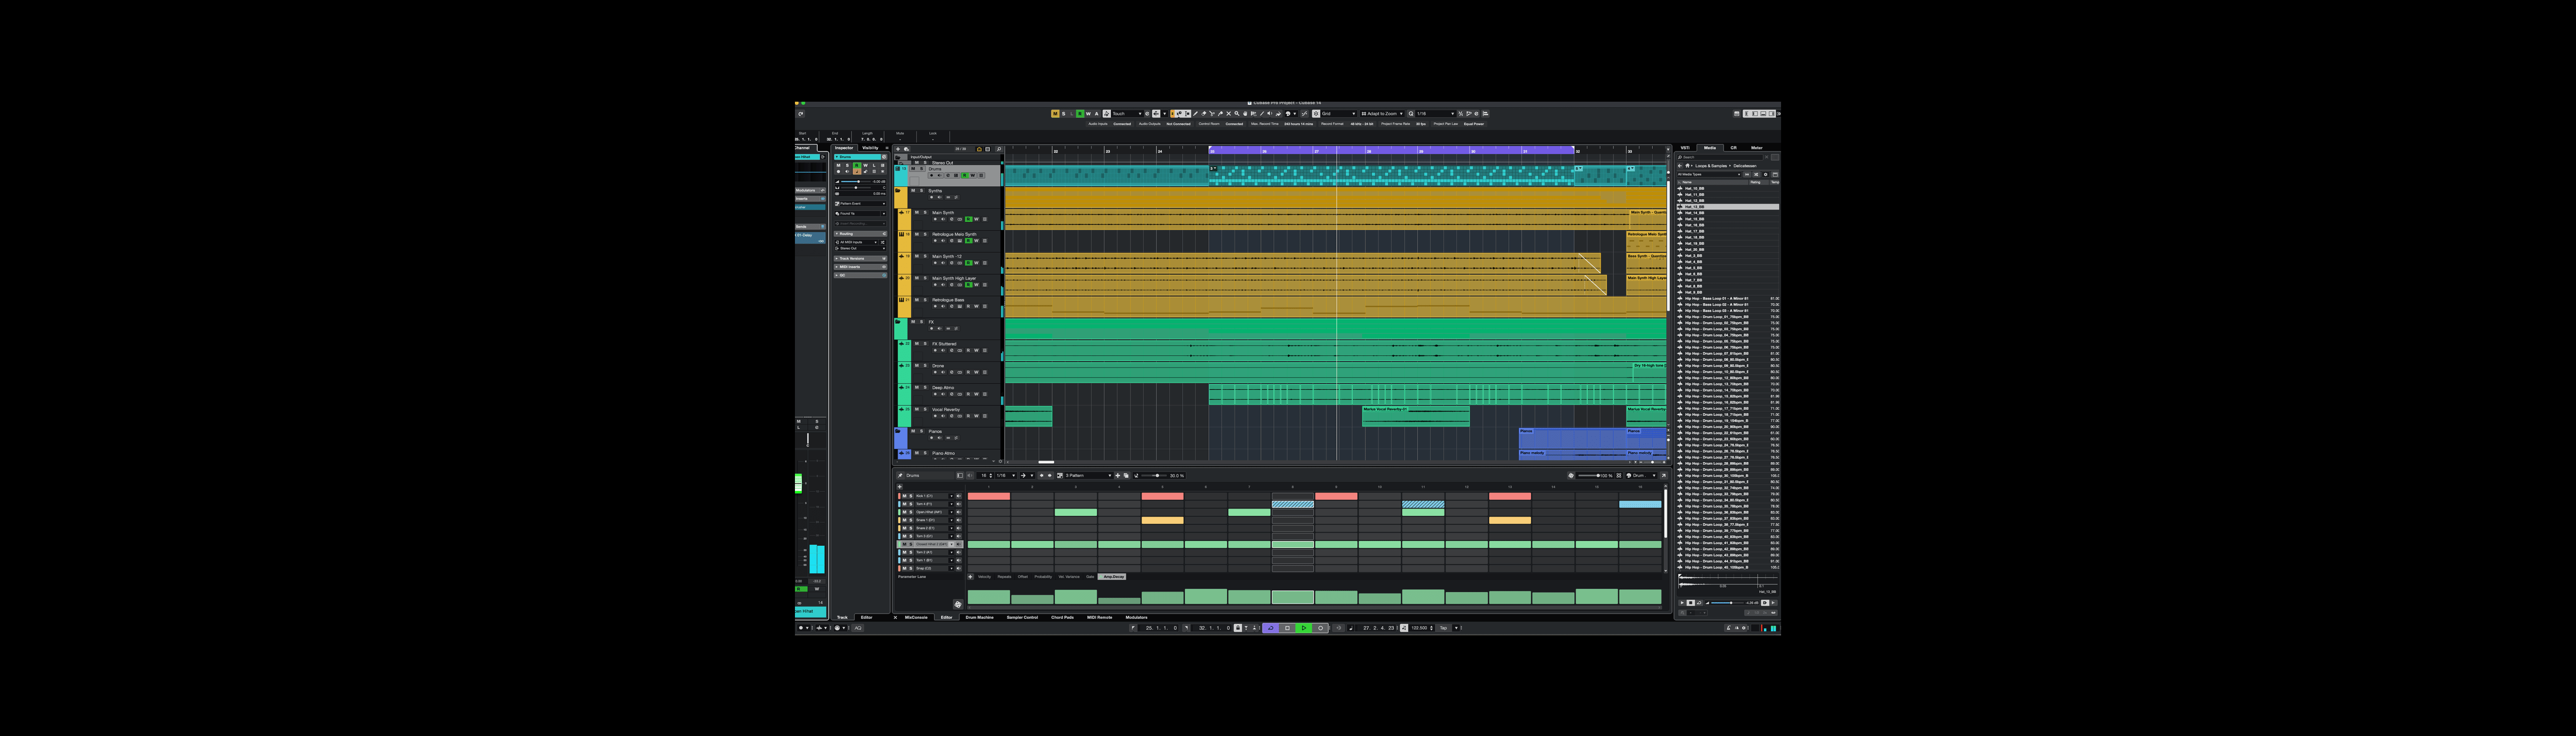The image size is (2576, 736).
Task: Select the Mute X tool in toolbar
Action: point(1229,114)
